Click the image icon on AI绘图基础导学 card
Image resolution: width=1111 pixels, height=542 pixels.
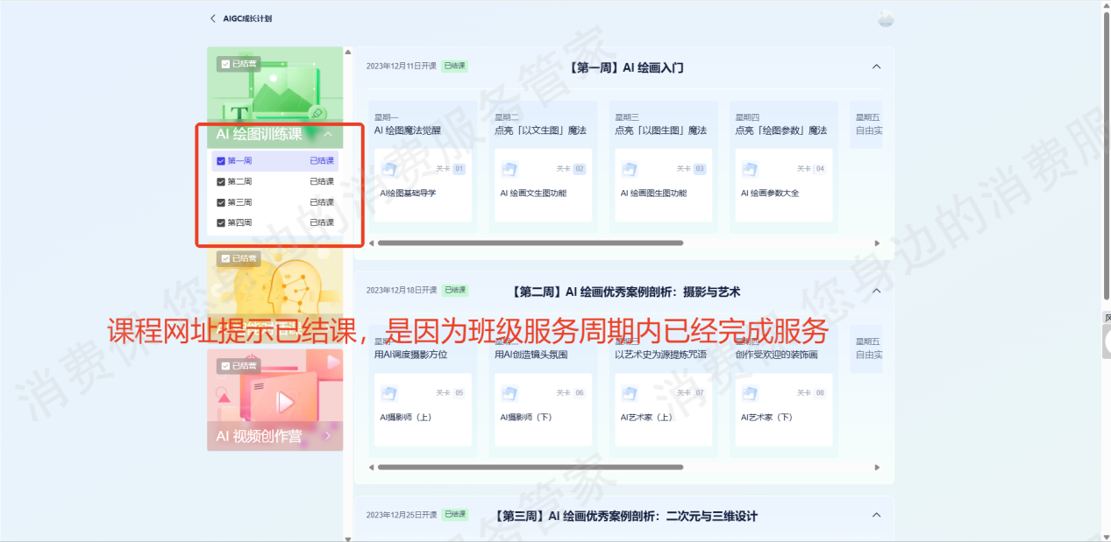pyautogui.click(x=389, y=169)
